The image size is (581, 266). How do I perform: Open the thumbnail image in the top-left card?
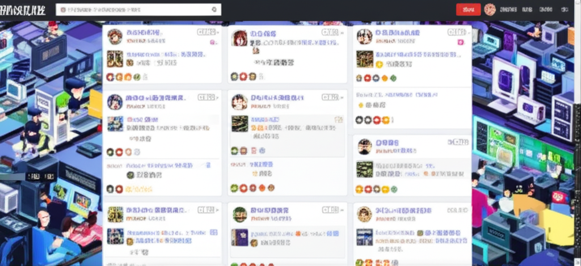coord(115,58)
